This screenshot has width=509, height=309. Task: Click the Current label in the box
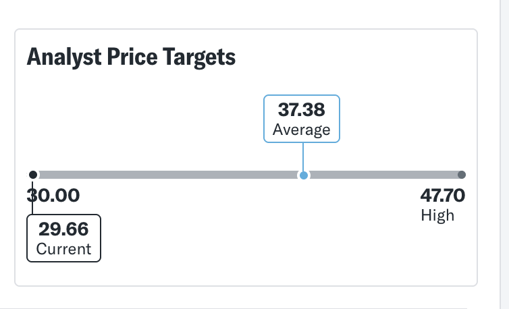[x=63, y=248]
